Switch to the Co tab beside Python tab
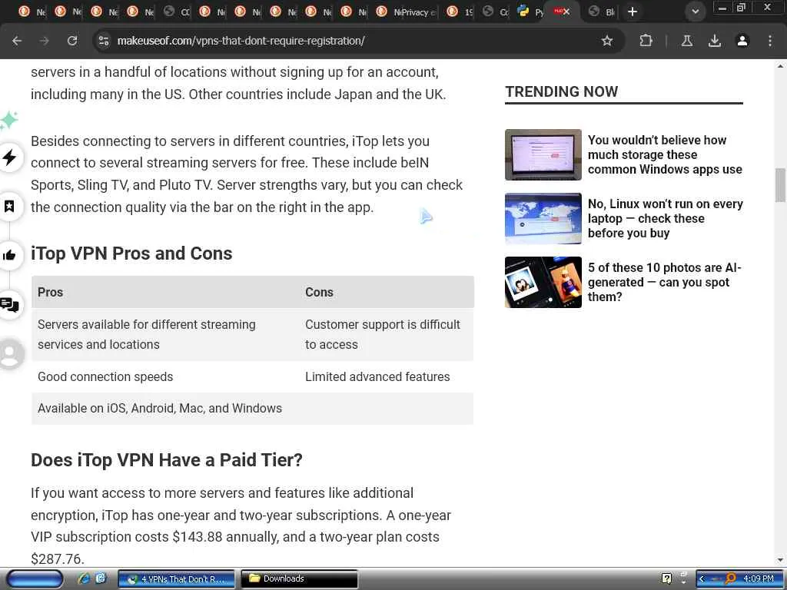This screenshot has width=787, height=590. [496, 12]
